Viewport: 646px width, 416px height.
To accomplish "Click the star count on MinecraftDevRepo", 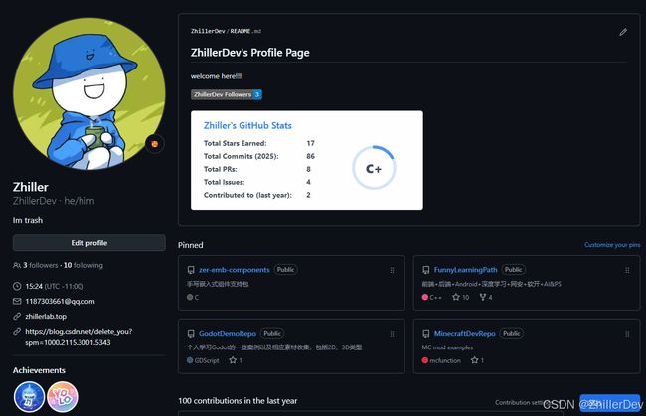I will click(477, 360).
